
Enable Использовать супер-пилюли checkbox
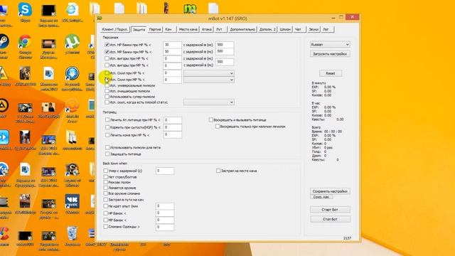107,97
